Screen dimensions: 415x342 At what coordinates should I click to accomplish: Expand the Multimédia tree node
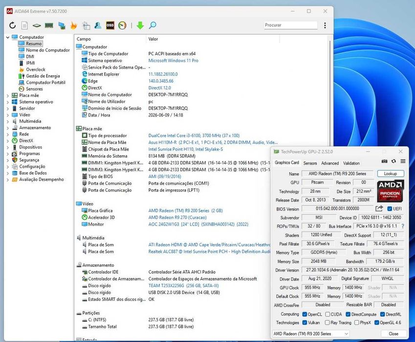coord(8,122)
